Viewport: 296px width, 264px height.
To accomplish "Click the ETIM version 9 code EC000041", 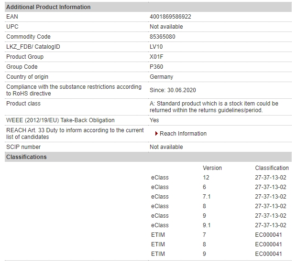I will pos(268,254).
